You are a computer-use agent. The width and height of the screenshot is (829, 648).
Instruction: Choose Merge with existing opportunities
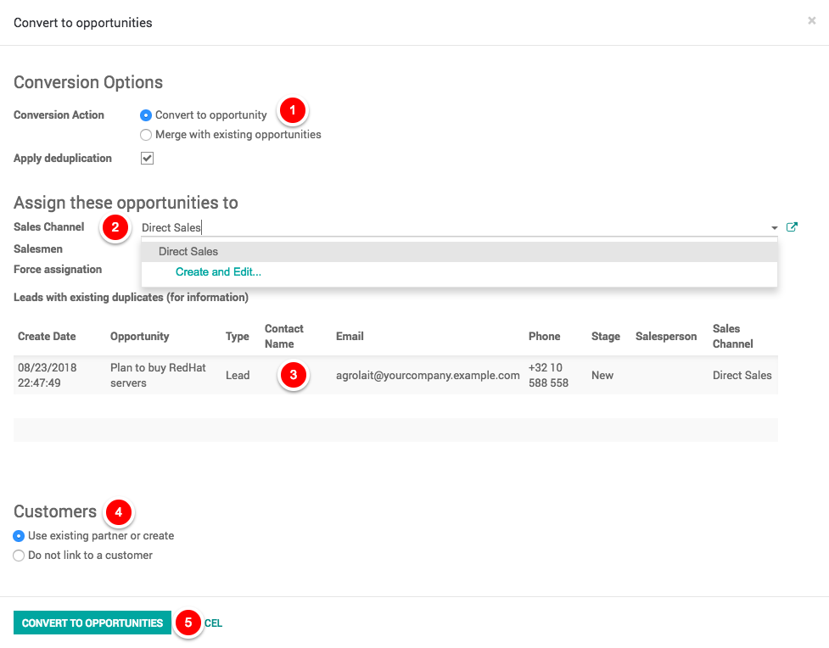click(146, 135)
